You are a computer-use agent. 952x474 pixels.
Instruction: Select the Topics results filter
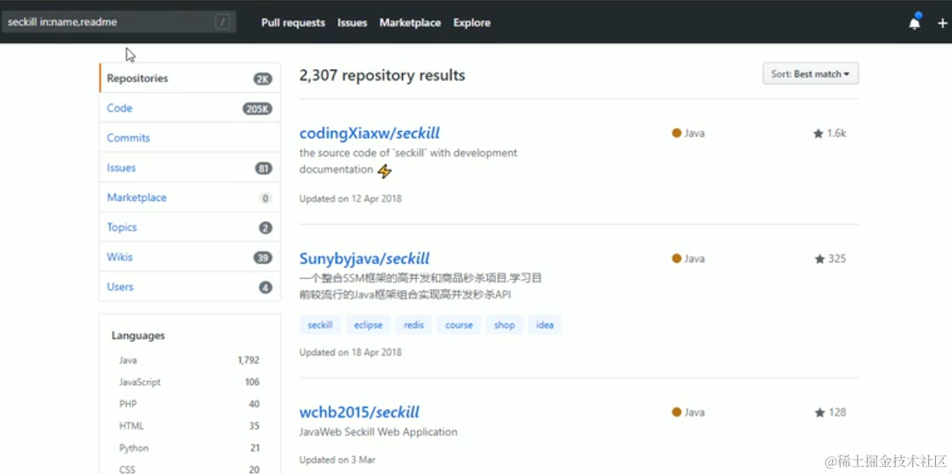[189, 228]
